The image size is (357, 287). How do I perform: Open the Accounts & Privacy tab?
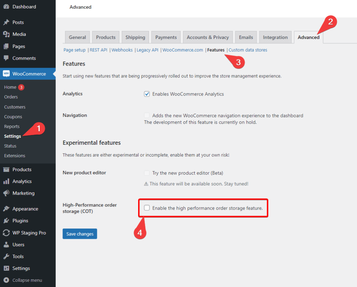208,37
